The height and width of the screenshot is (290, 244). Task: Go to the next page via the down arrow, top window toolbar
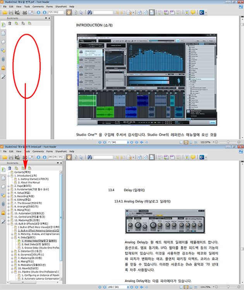(44, 12)
